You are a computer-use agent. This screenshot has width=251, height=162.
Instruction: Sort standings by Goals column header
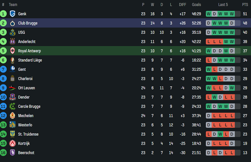point(196,5)
